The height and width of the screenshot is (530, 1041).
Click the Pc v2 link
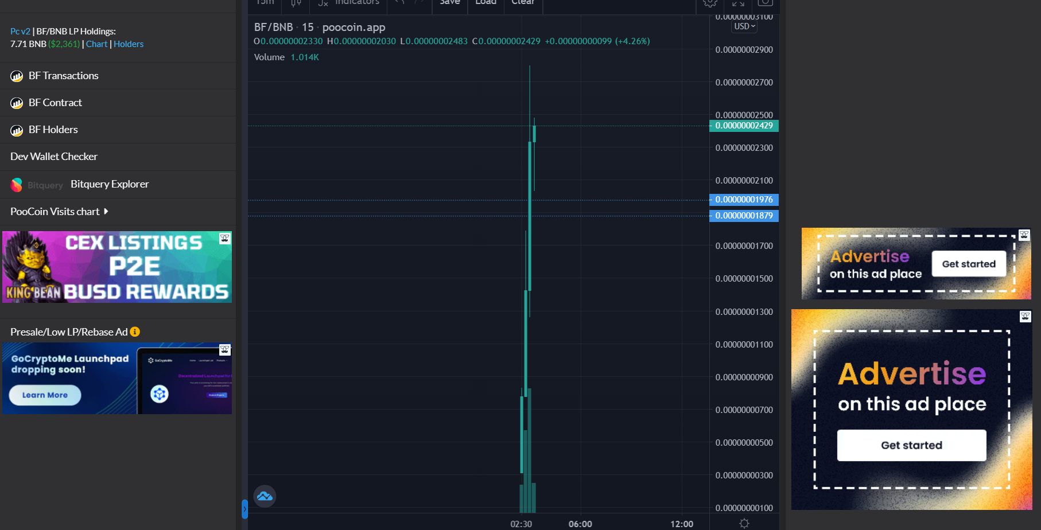coord(20,32)
